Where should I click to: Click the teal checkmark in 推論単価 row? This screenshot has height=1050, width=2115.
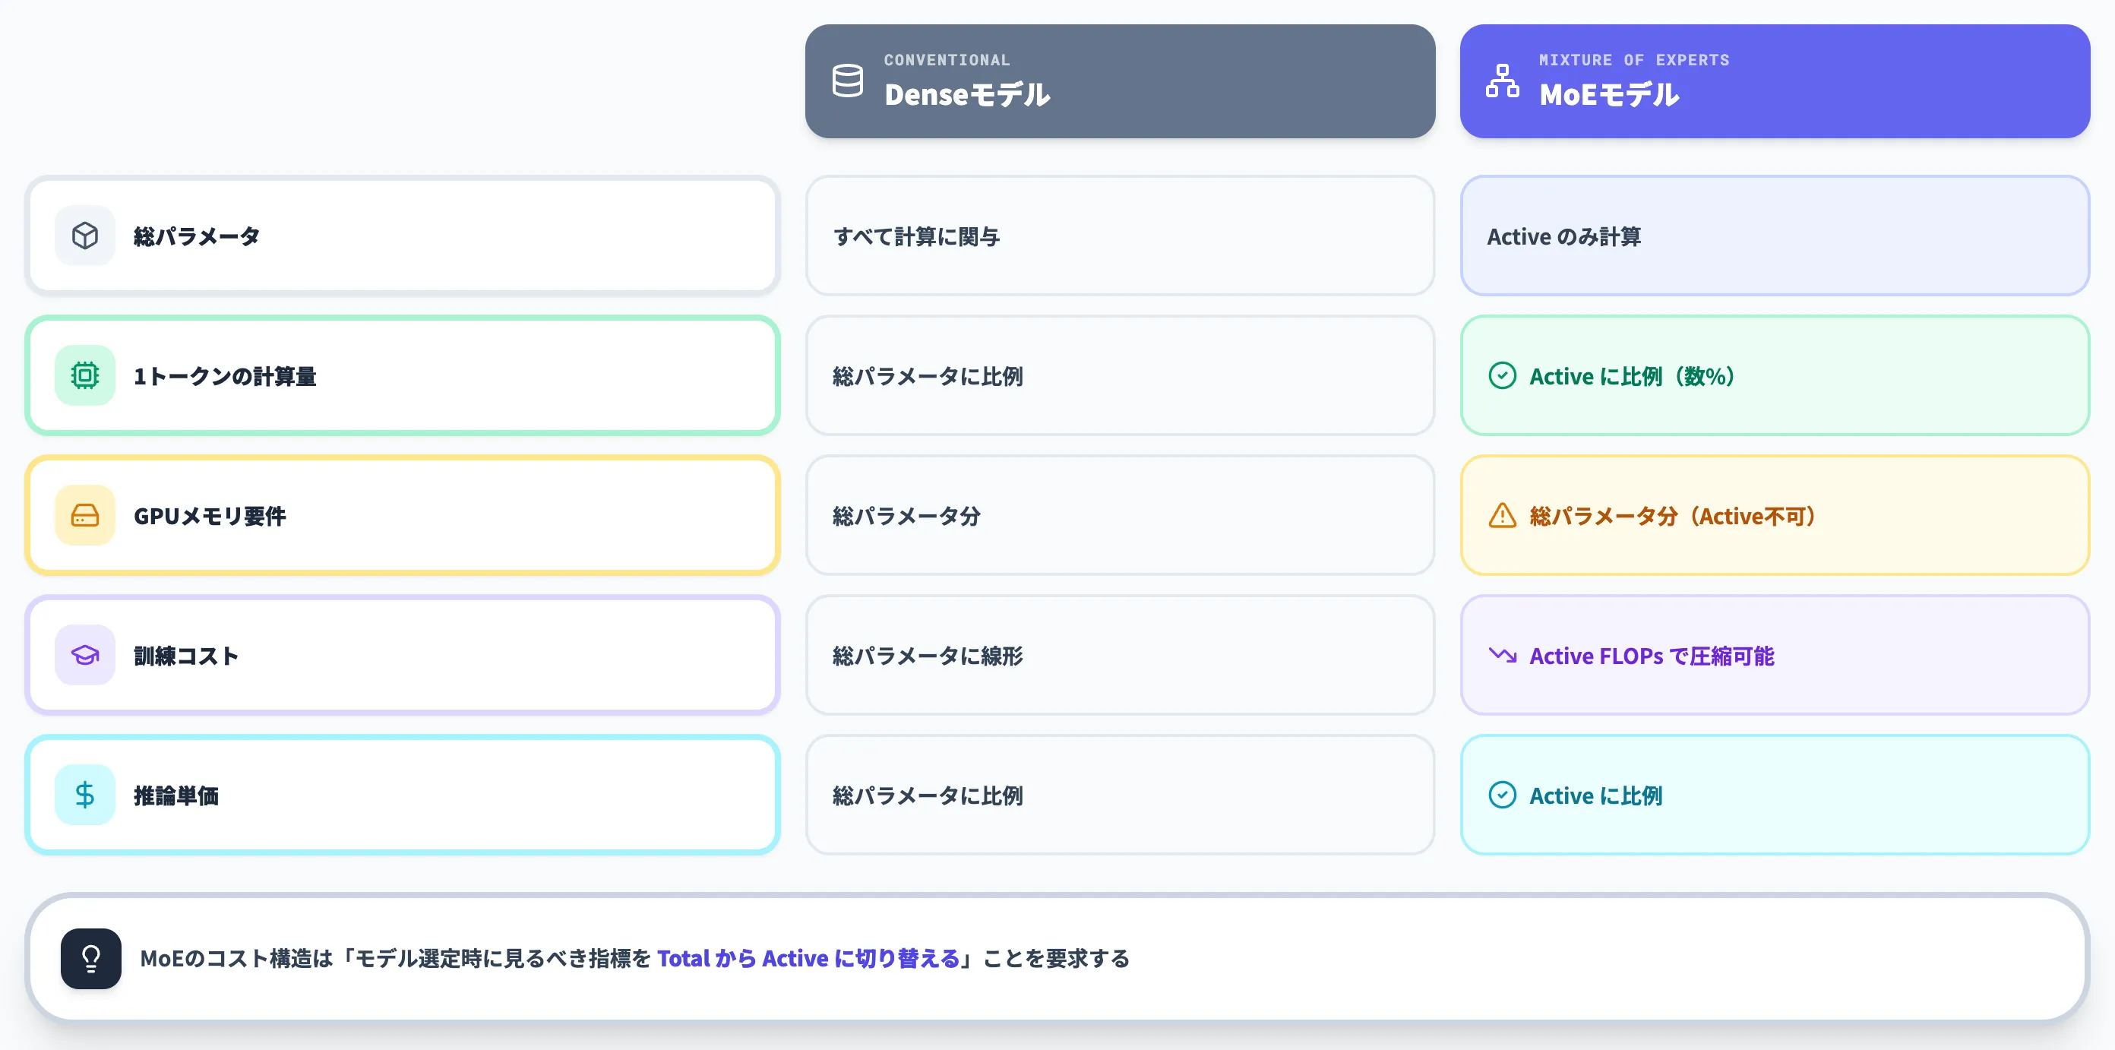(1503, 795)
